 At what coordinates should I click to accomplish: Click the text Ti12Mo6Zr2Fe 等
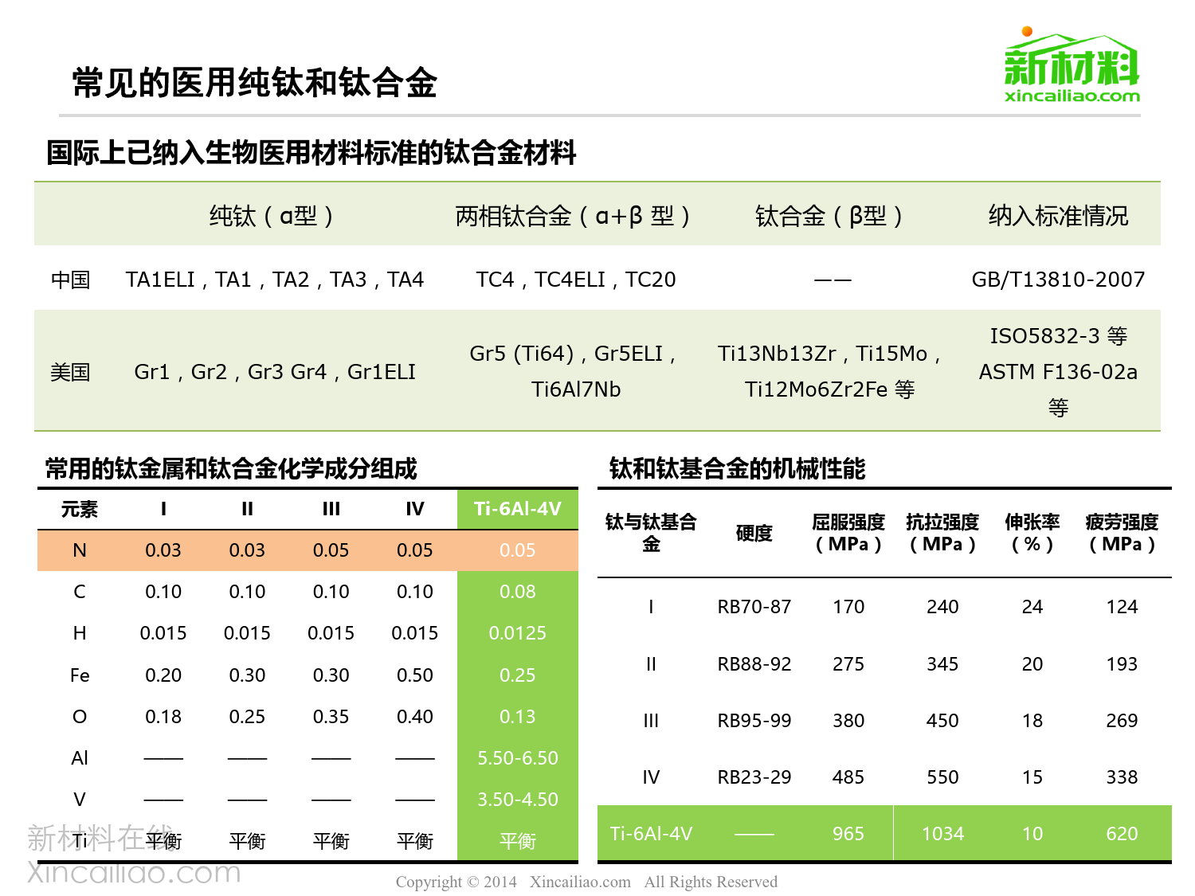coord(829,389)
